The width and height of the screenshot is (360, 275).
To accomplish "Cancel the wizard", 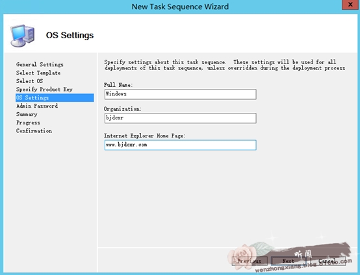I will [328, 261].
